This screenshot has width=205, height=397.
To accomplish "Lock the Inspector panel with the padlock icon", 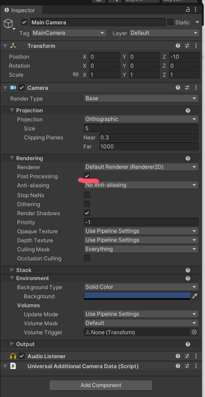I will (187, 10).
